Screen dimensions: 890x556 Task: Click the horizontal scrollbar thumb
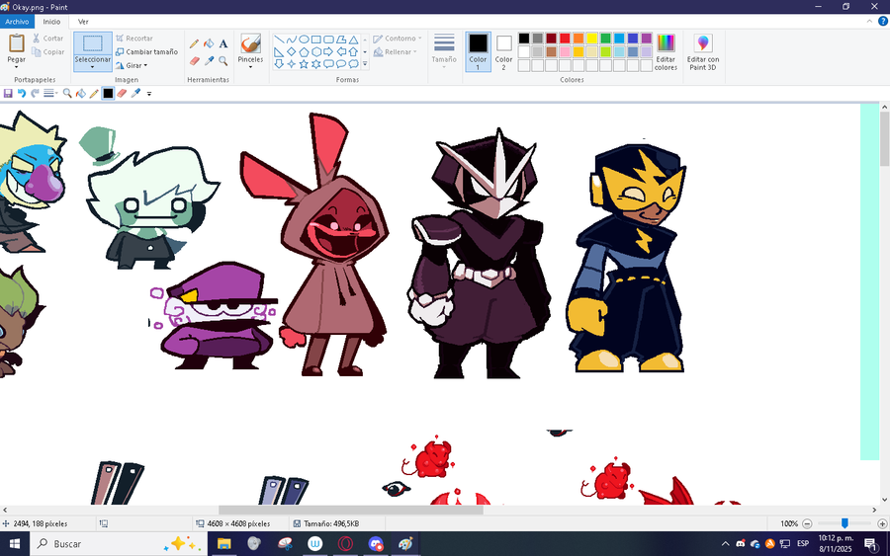click(351, 510)
